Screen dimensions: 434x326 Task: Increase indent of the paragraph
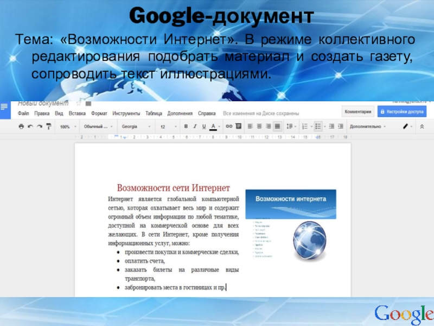tap(339, 126)
